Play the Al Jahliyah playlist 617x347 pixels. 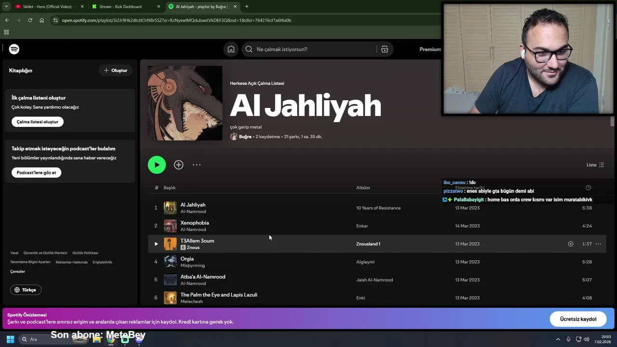[157, 165]
